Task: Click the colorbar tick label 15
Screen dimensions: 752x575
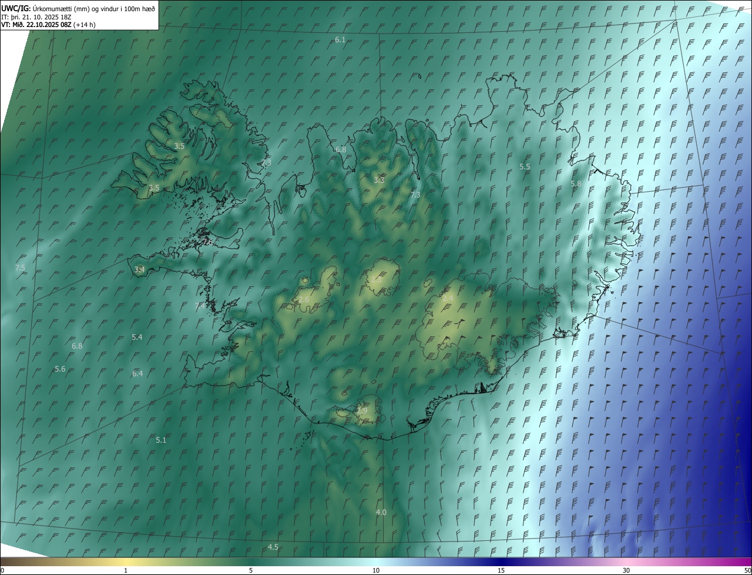Action: click(501, 570)
